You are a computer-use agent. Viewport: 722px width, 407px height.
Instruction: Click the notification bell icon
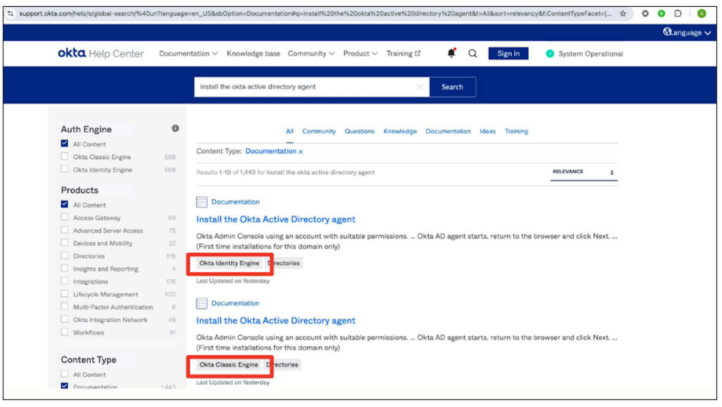(x=451, y=53)
